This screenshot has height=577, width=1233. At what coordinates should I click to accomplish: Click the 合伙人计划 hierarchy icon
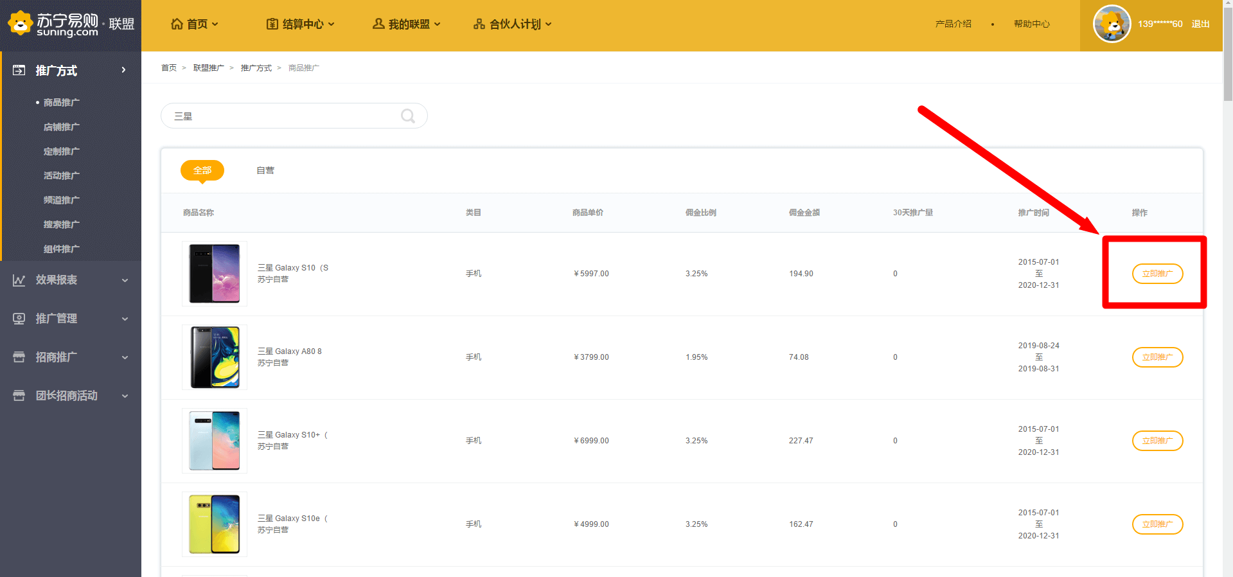click(x=479, y=24)
